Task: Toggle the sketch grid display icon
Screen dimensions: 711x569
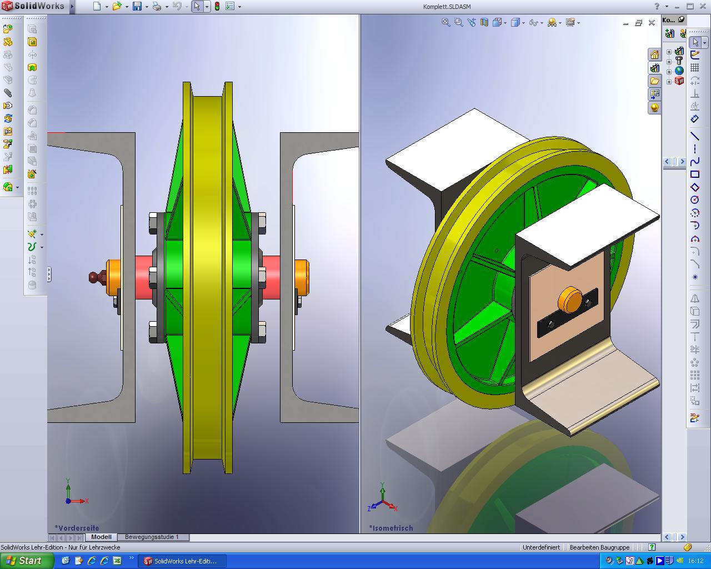Action: tap(694, 68)
